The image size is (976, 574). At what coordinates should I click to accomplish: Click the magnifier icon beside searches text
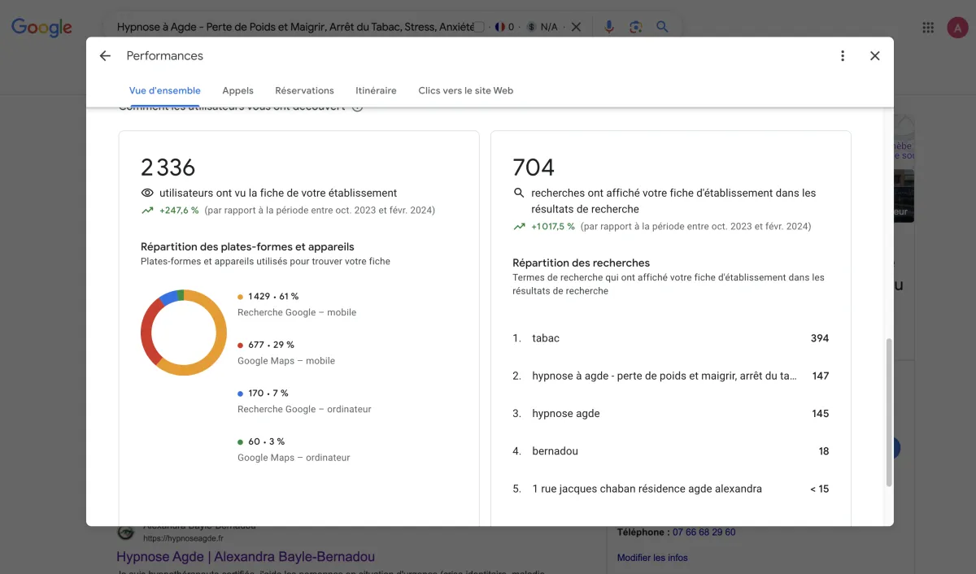(x=519, y=194)
